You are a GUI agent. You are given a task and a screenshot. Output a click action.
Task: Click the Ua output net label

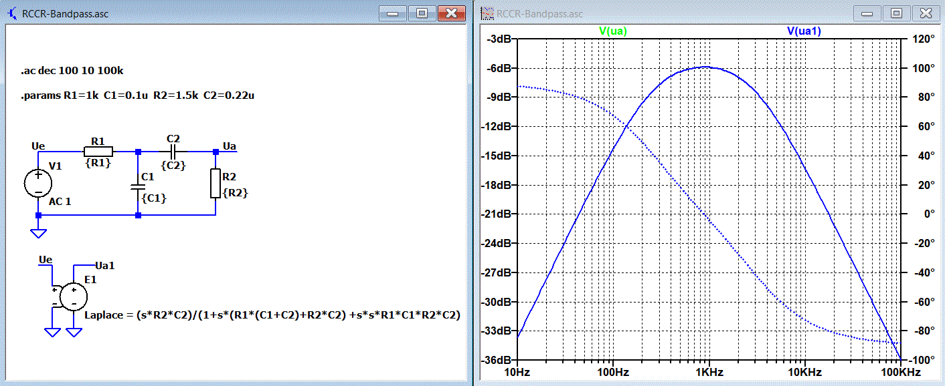click(x=229, y=146)
